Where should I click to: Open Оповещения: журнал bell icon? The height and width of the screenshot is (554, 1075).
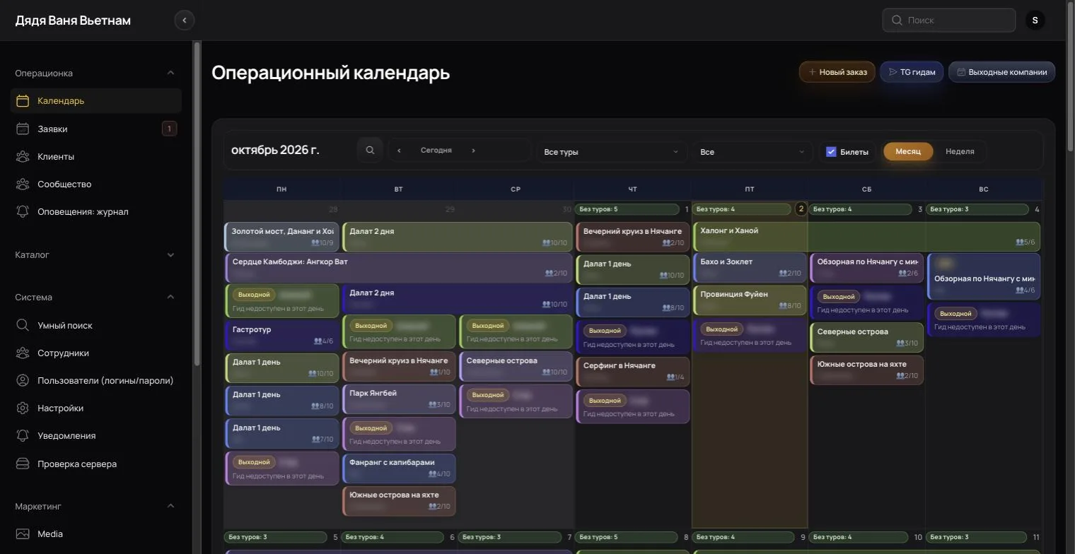pos(23,211)
